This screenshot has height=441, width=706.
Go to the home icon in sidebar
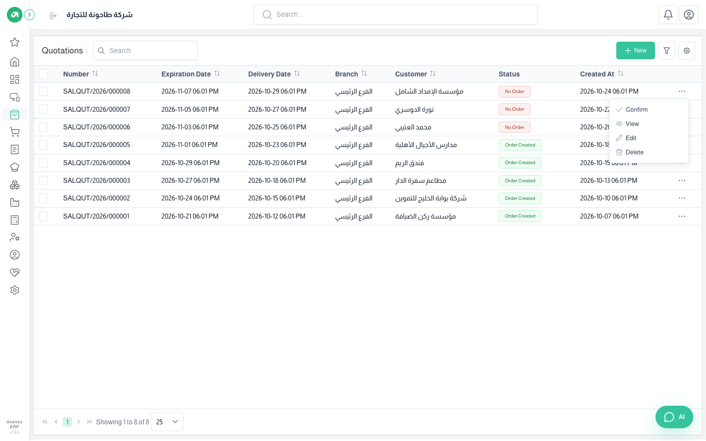(x=15, y=62)
